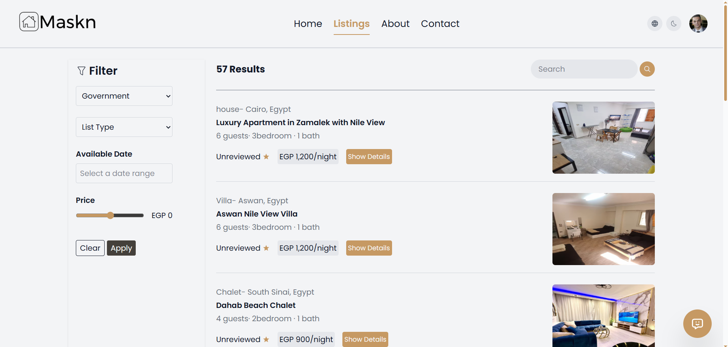
Task: Click the filter funnel icon
Action: (x=81, y=71)
